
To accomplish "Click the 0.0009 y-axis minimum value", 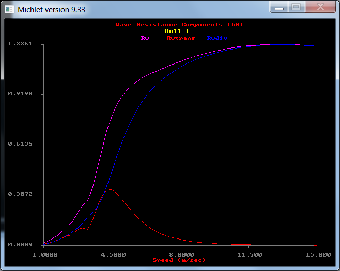I will [x=20, y=244].
